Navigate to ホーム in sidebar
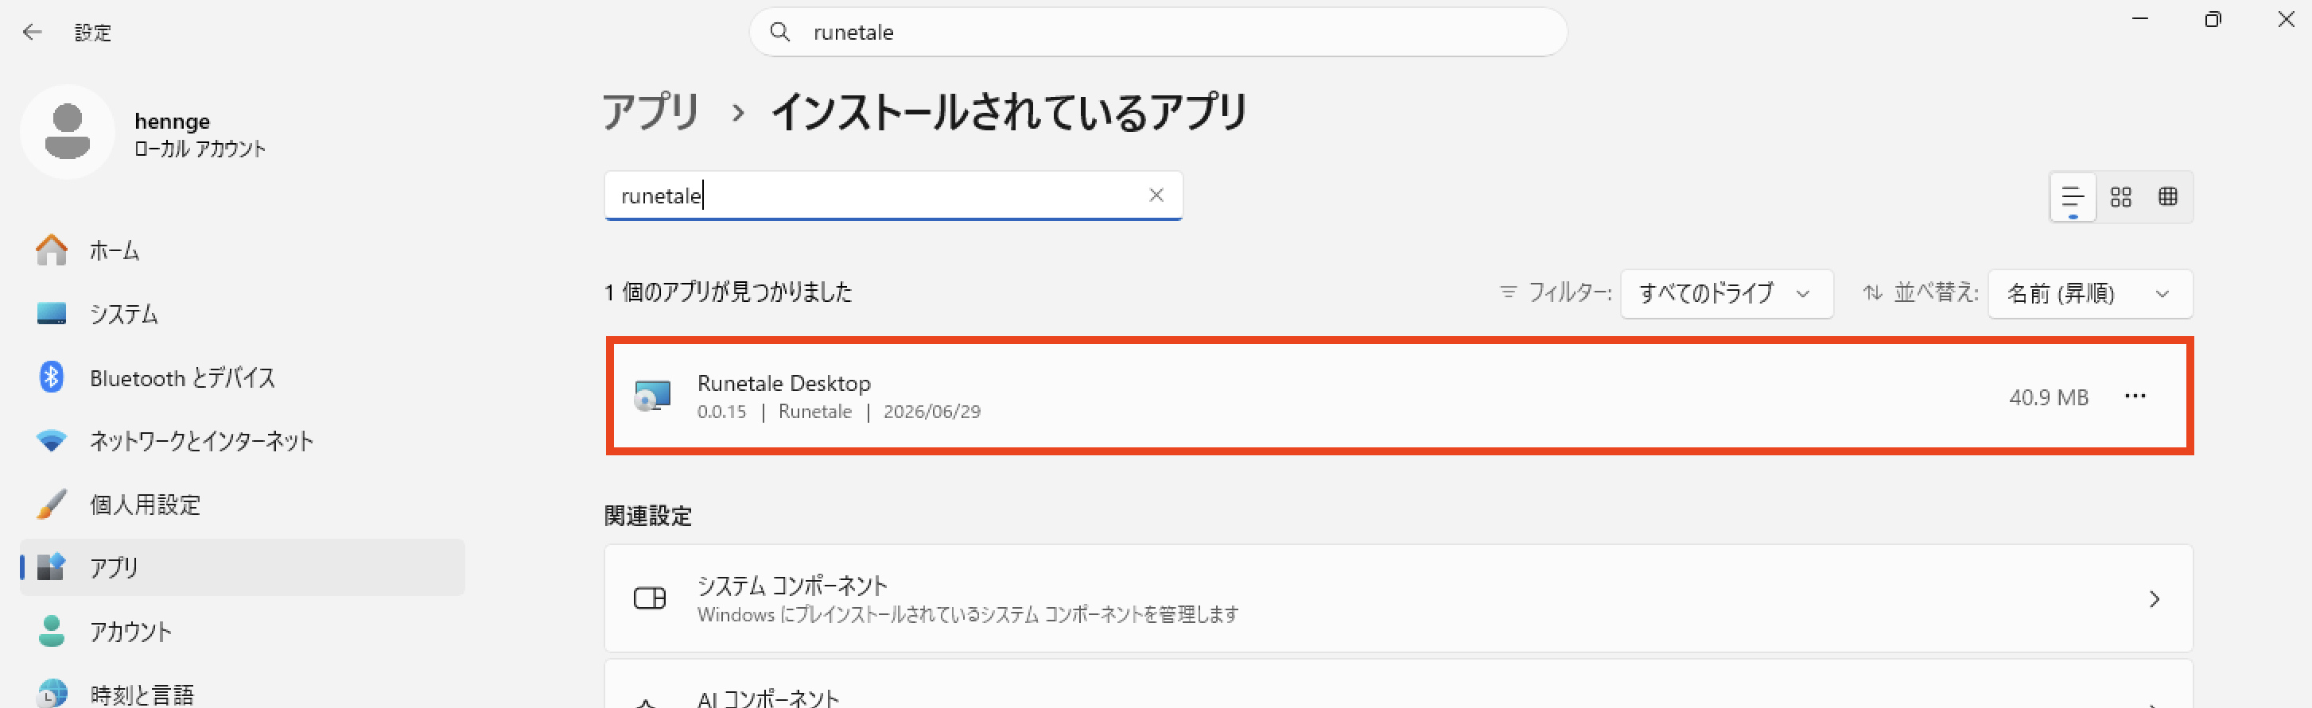 pyautogui.click(x=243, y=250)
